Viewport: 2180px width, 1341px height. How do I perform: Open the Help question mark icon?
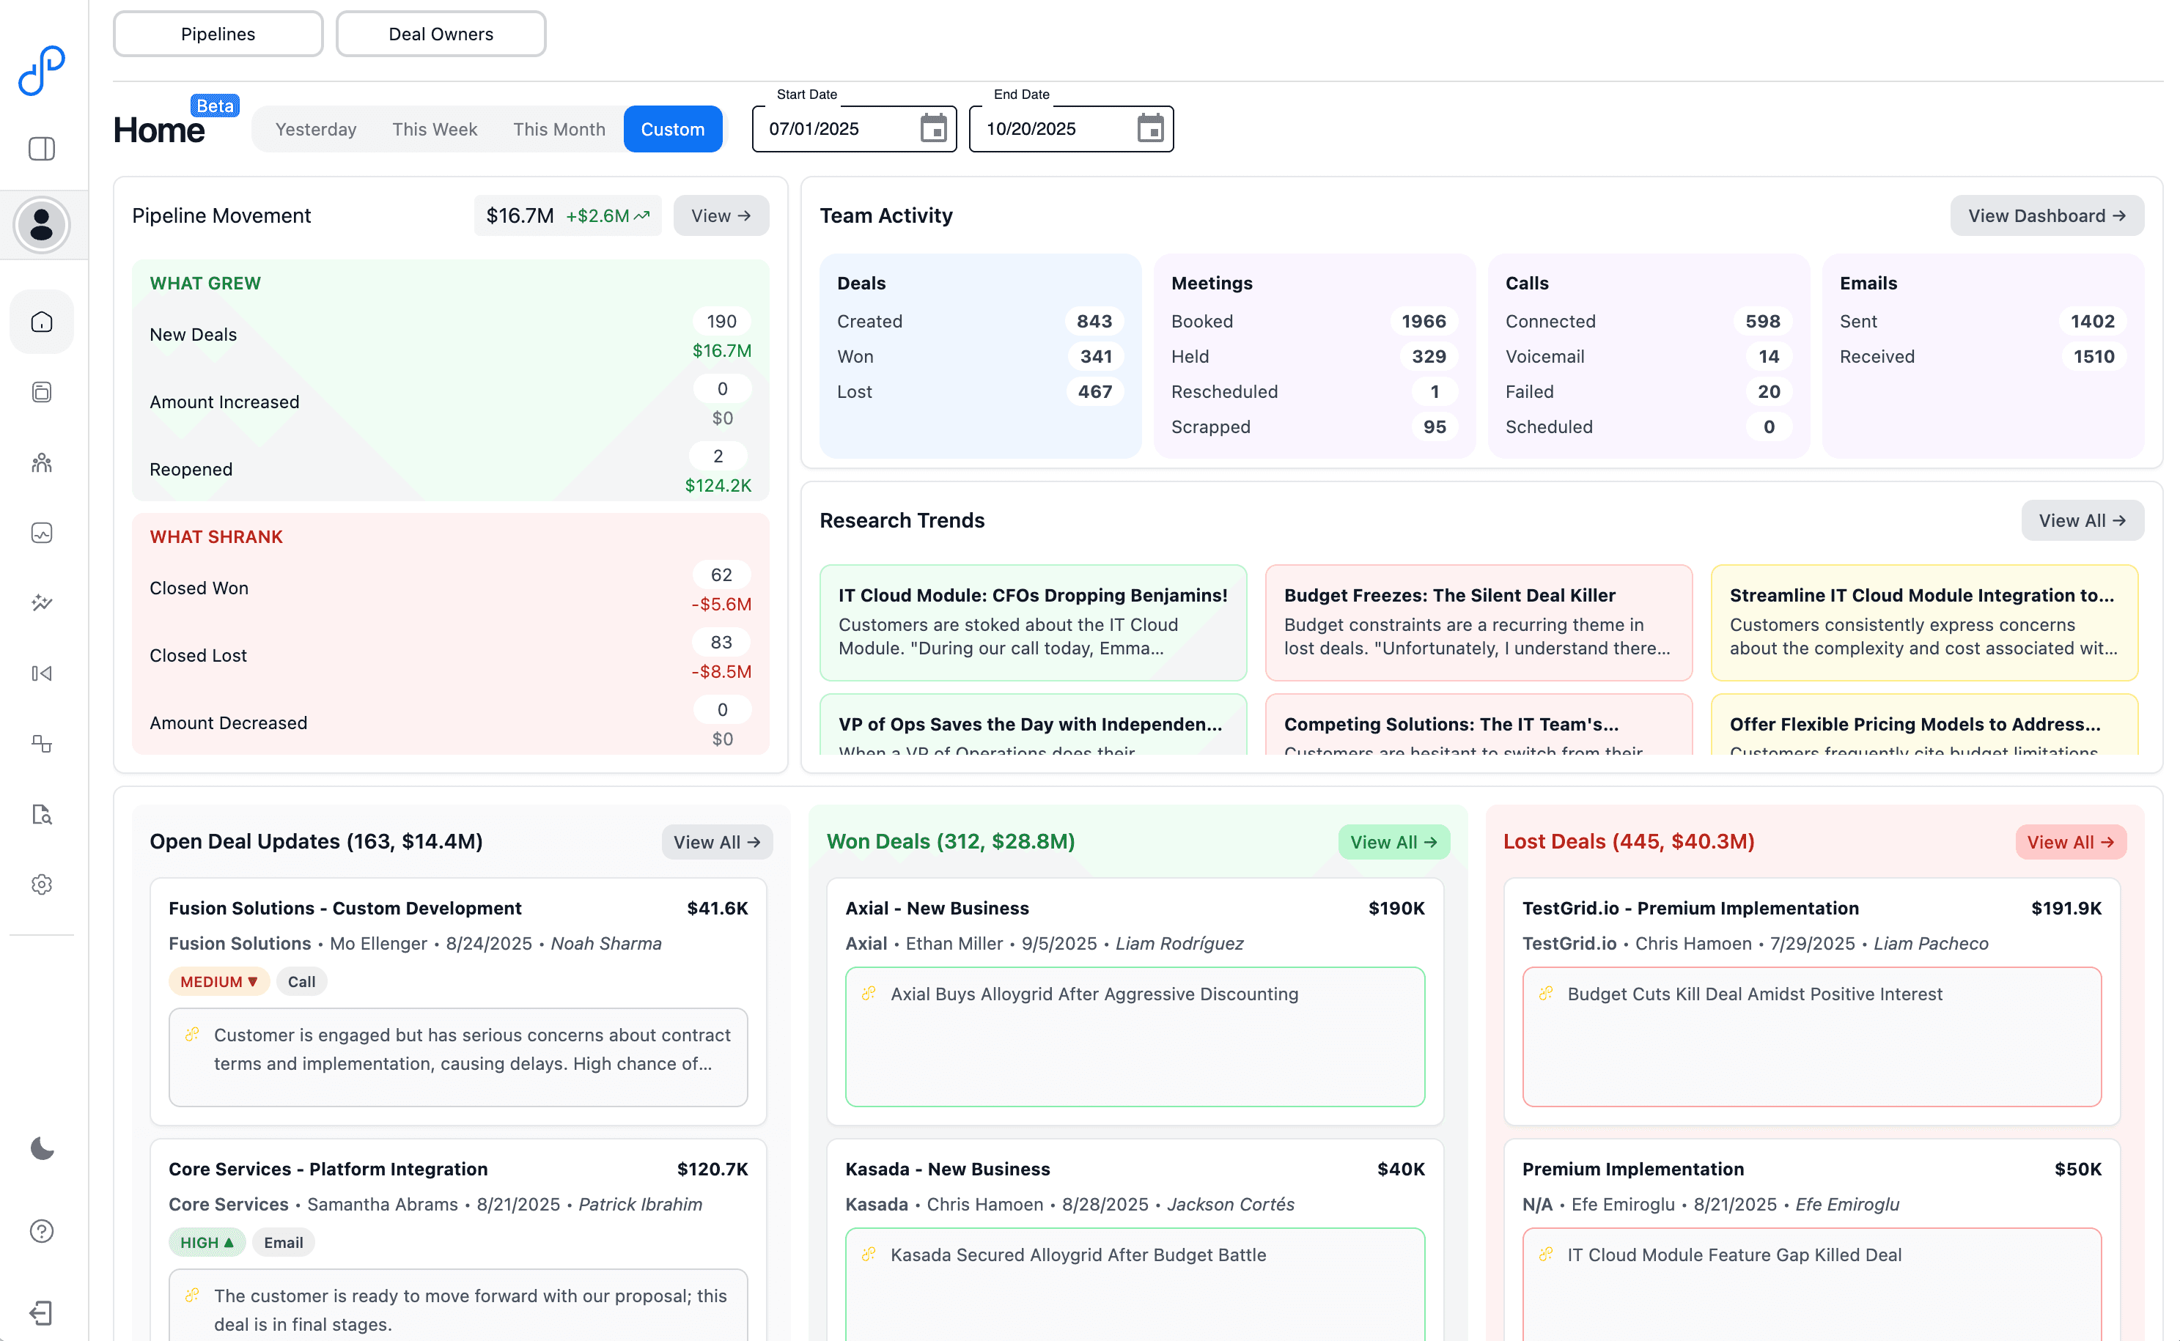pyautogui.click(x=42, y=1230)
